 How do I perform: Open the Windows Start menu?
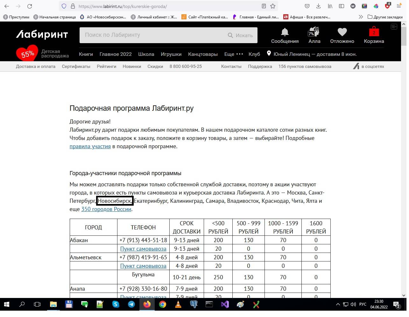point(6,305)
